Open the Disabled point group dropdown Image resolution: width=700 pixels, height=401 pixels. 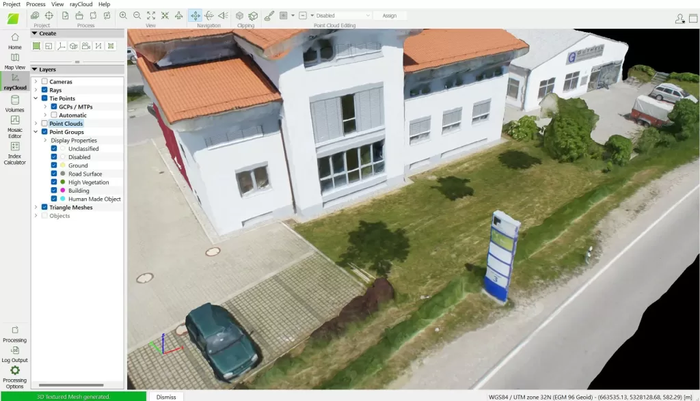(342, 16)
